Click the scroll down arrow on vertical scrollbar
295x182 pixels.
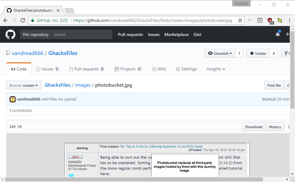292,174
